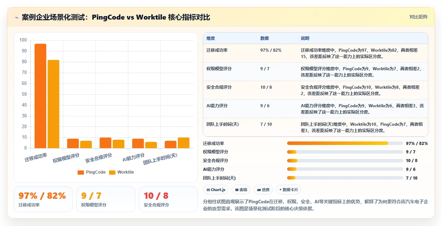Open the 10 / 8 安全合规评分 card

(x=168, y=199)
